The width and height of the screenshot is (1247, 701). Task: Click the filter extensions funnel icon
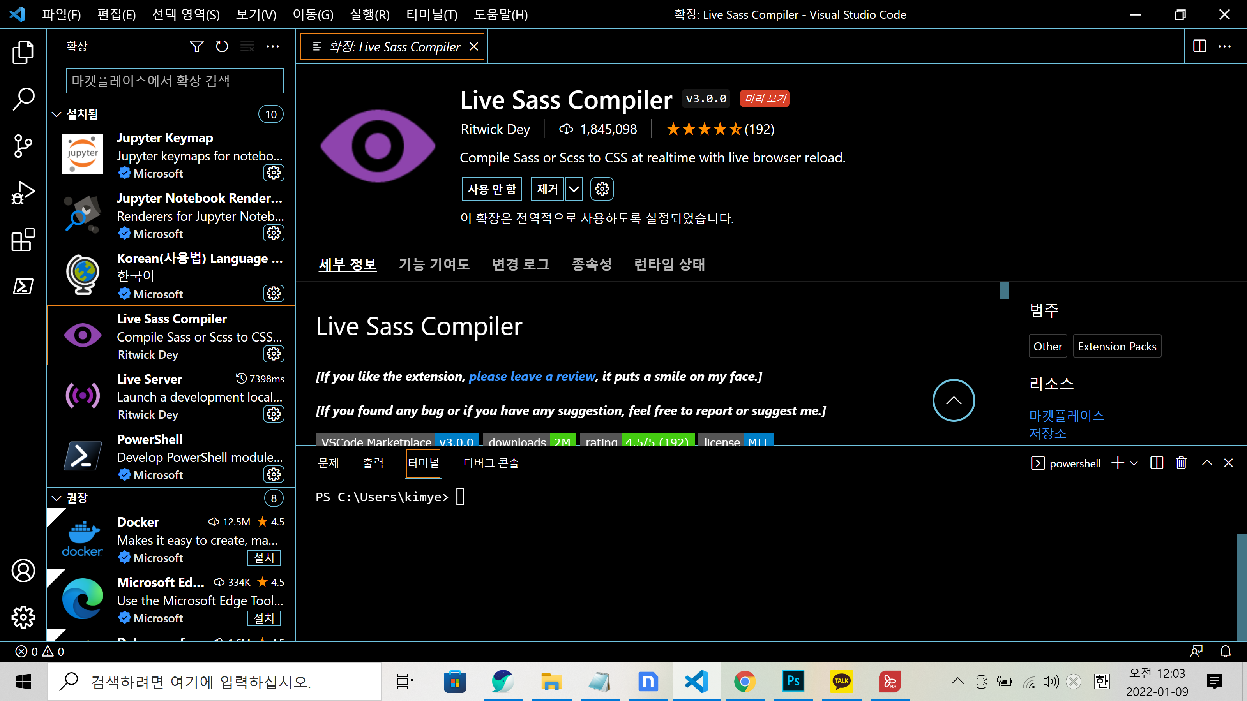[x=196, y=46]
